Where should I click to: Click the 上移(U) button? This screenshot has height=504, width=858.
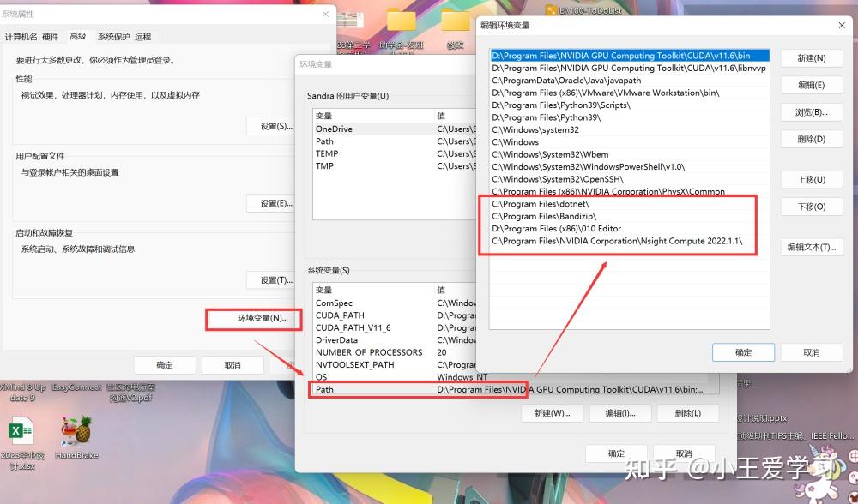[x=811, y=179]
